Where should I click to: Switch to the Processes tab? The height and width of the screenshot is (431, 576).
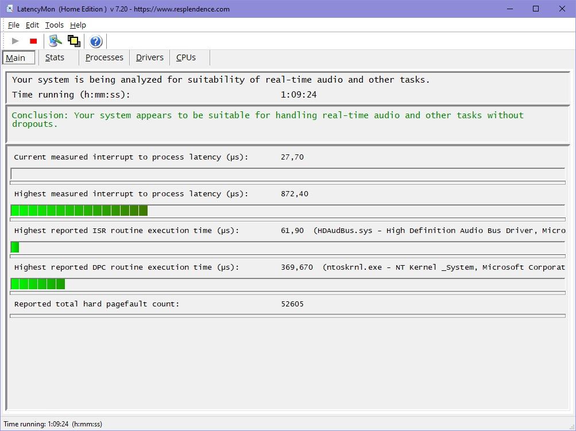pyautogui.click(x=105, y=57)
